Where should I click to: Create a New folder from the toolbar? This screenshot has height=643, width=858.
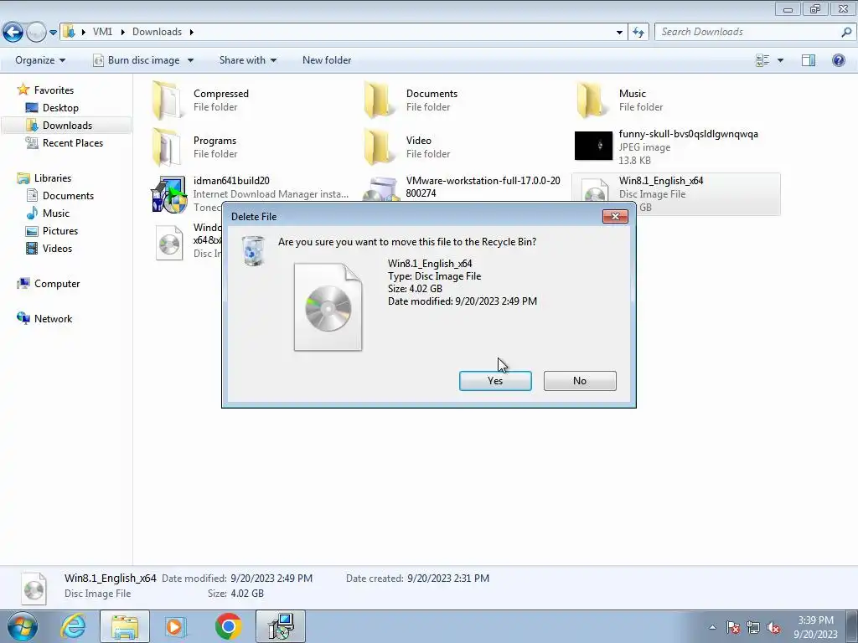[x=327, y=60]
